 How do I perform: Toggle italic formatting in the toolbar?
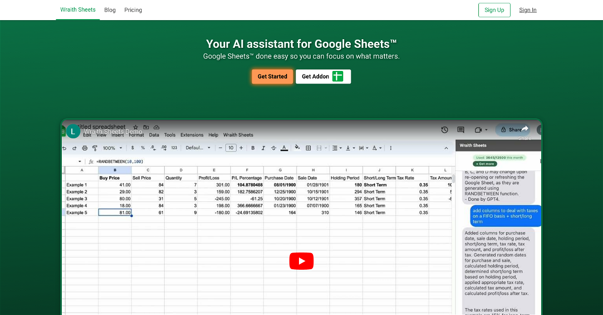(263, 148)
